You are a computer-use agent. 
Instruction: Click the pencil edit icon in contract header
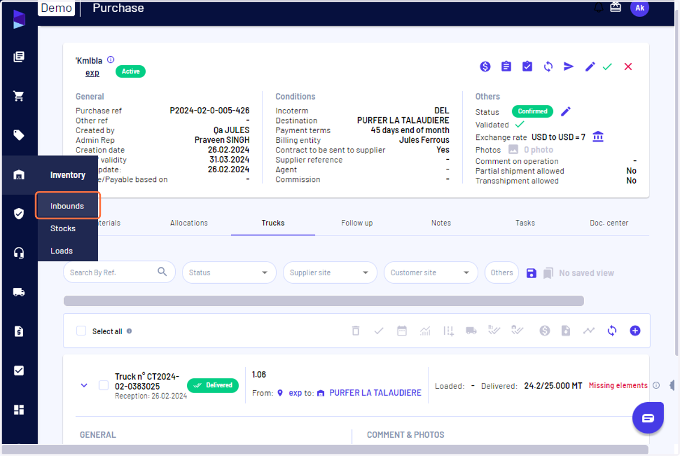pyautogui.click(x=590, y=66)
